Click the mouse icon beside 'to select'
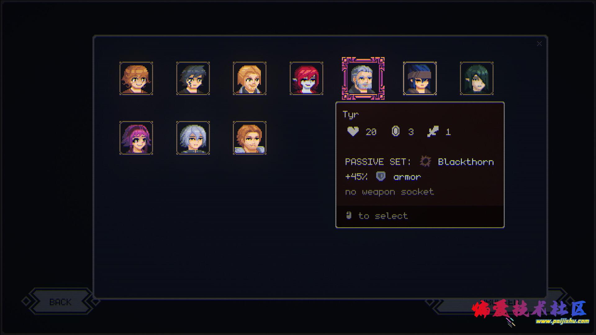The width and height of the screenshot is (596, 335). [349, 215]
